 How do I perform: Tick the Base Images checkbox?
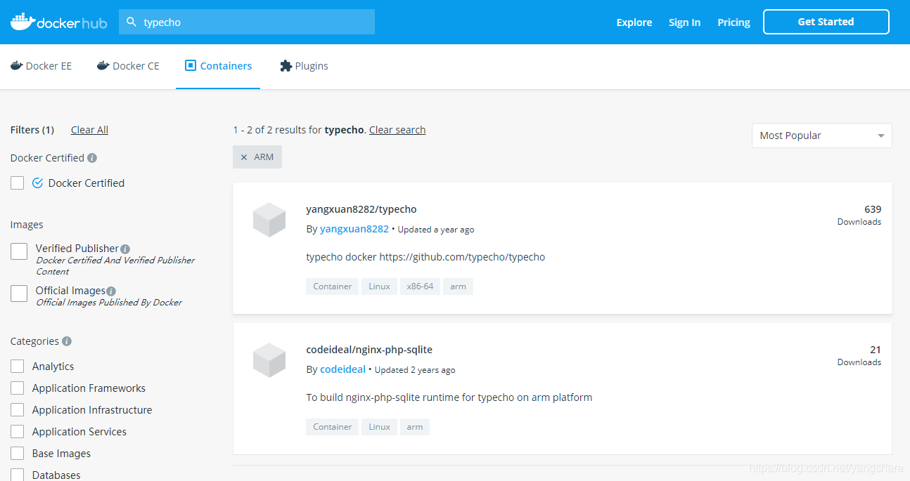coord(18,454)
